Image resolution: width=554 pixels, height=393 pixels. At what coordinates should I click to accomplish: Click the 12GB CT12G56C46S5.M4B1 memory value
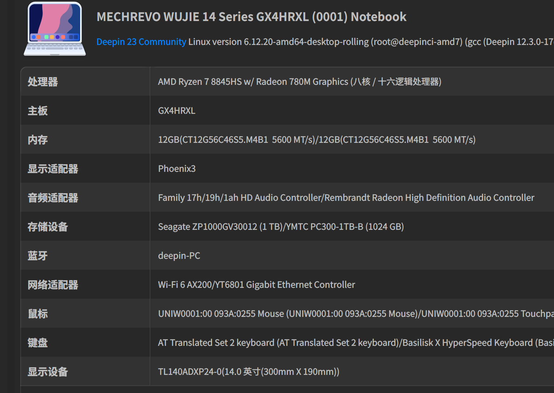[x=317, y=140]
